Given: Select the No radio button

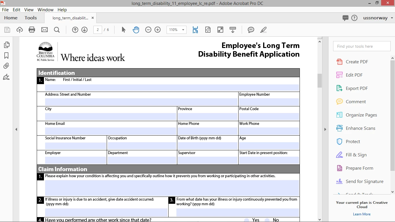Looking at the screenshot, I should click(267, 220).
